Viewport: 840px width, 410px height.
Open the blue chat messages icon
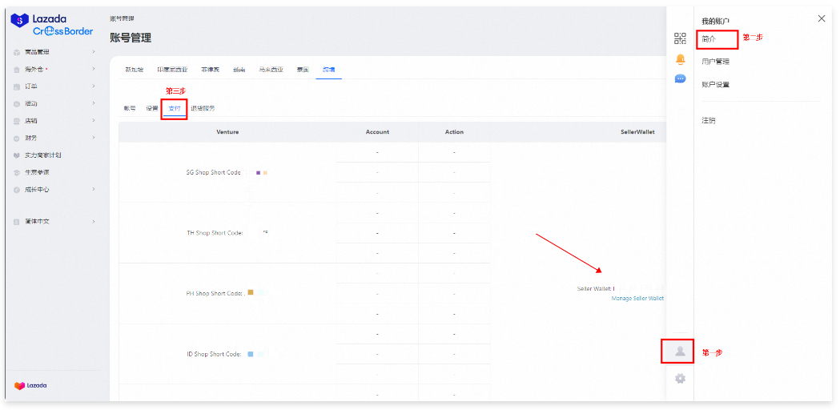[680, 79]
